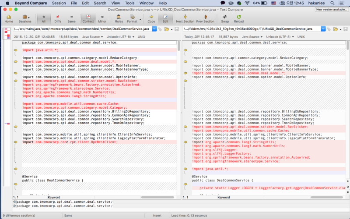Click the left pane horizontal scrollbar
The height and width of the screenshot is (219, 350).
coord(157,198)
